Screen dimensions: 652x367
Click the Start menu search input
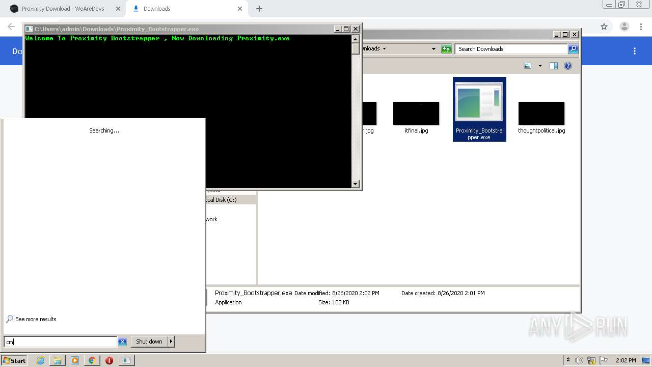[60, 342]
